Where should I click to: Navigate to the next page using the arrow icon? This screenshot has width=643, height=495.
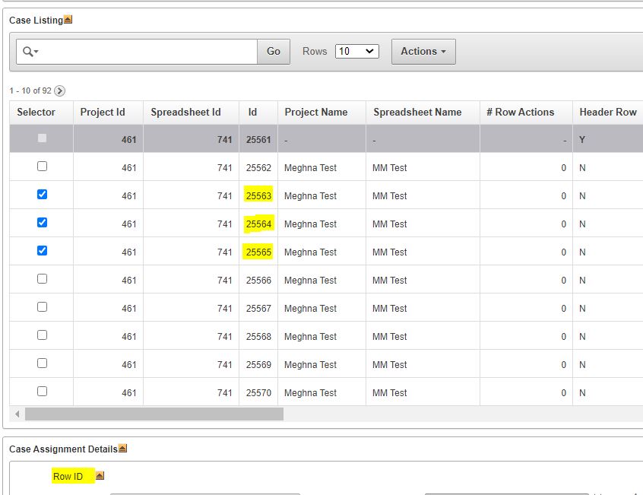(x=59, y=90)
